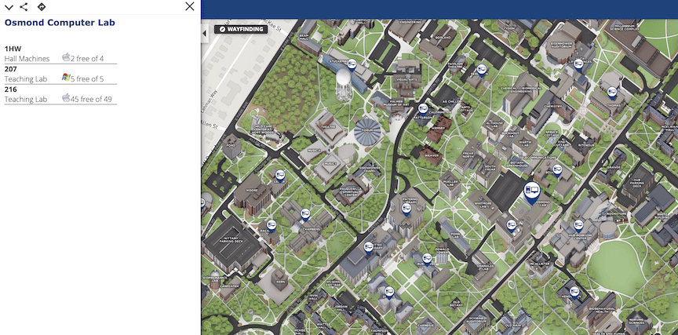Viewport: 678px width, 335px height.
Task: Click the Millennium Science Complex label
Action: click(625, 27)
